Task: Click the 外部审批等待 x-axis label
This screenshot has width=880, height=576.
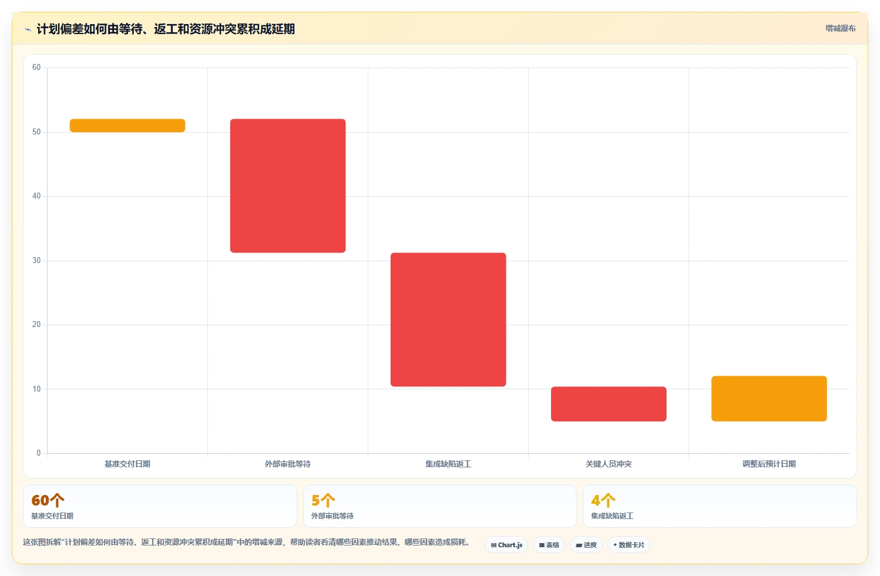Action: point(288,464)
